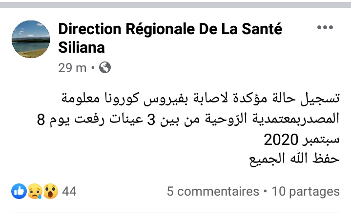The image size is (351, 220).
Task: View the 44 reactions count list
Action: (x=69, y=192)
